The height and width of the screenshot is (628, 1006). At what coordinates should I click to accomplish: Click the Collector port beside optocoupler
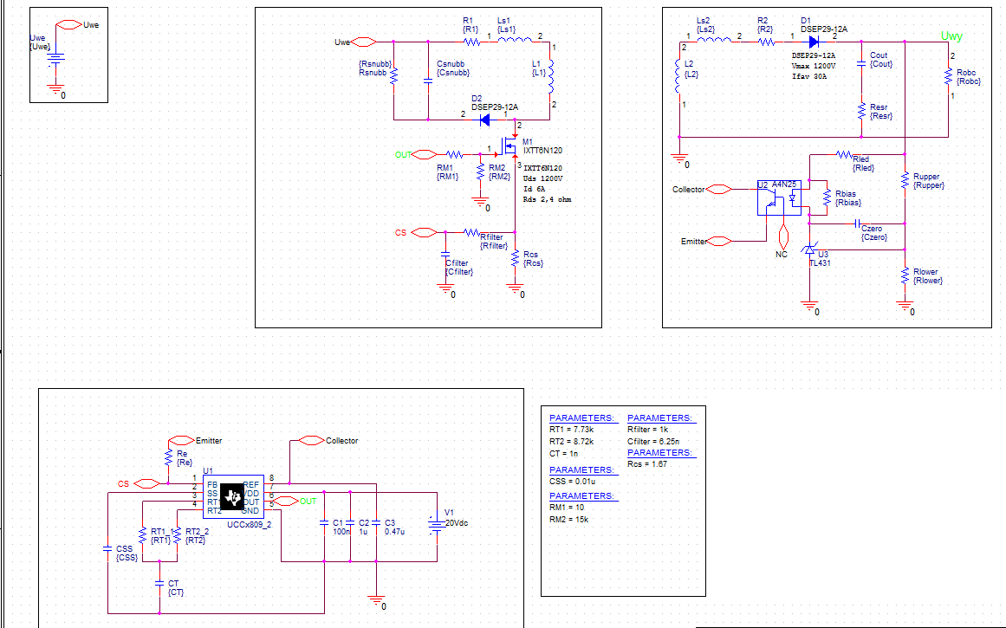coord(702,189)
